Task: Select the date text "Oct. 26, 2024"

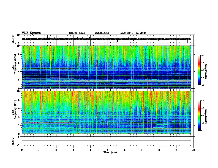Action: (x=77, y=33)
